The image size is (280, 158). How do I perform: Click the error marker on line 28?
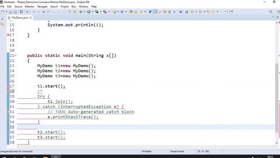pos(8,91)
